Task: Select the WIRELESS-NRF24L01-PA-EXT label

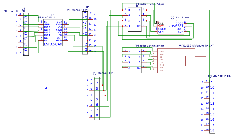Action: coord(196,46)
